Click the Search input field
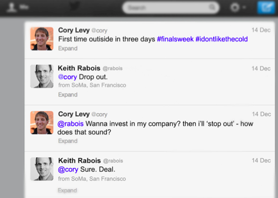278x198 pixels. click(x=171, y=7)
